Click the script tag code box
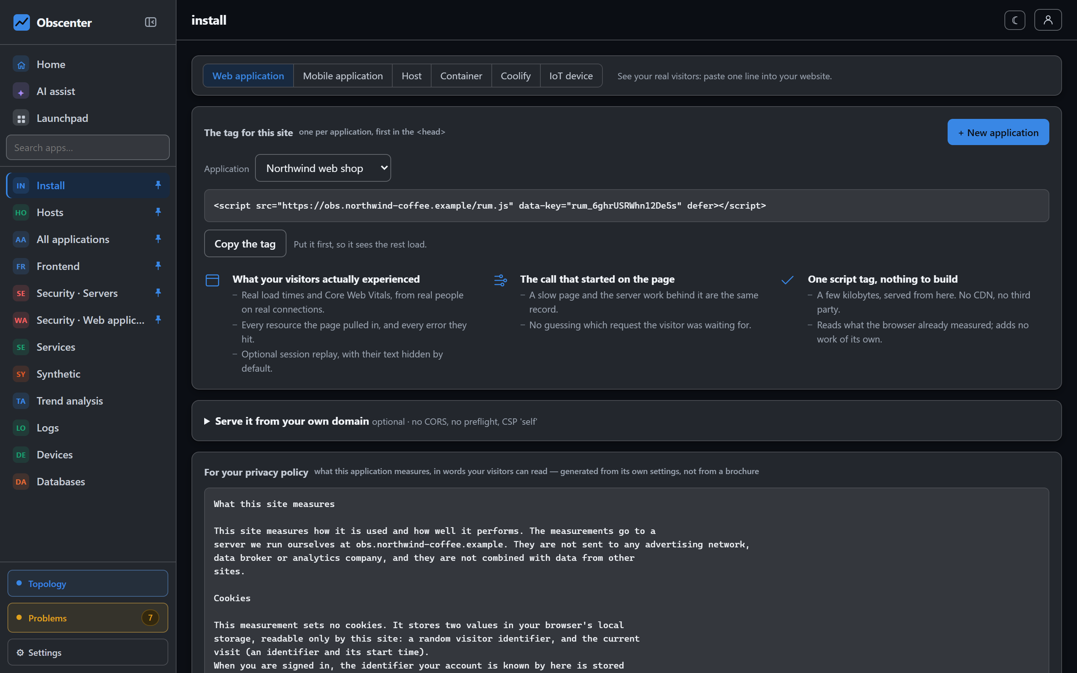1077x673 pixels. 626,206
